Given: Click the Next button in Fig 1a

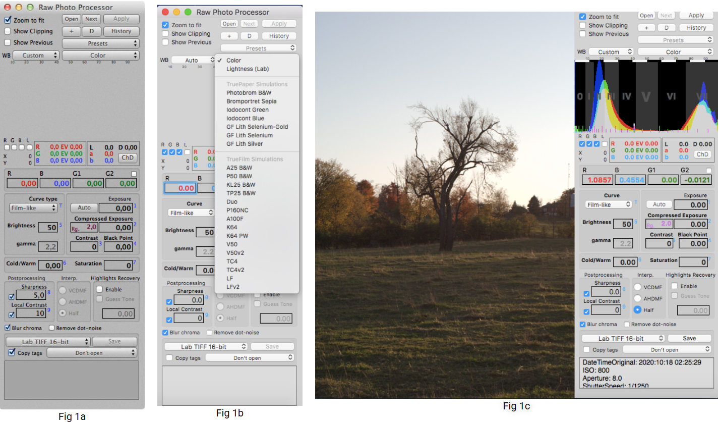Looking at the screenshot, I should (x=91, y=19).
